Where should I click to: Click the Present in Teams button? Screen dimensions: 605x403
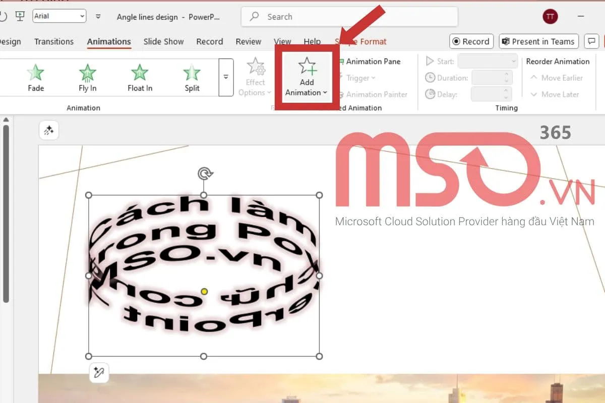click(x=538, y=41)
